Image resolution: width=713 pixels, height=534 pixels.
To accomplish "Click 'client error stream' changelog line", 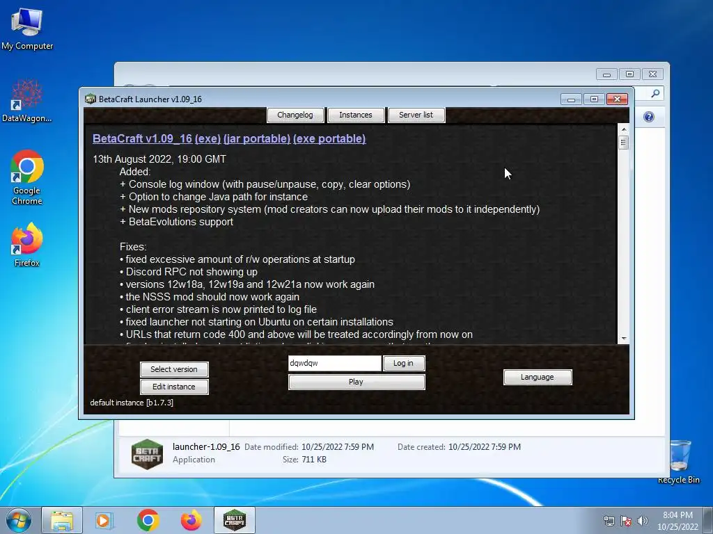I will pos(218,309).
